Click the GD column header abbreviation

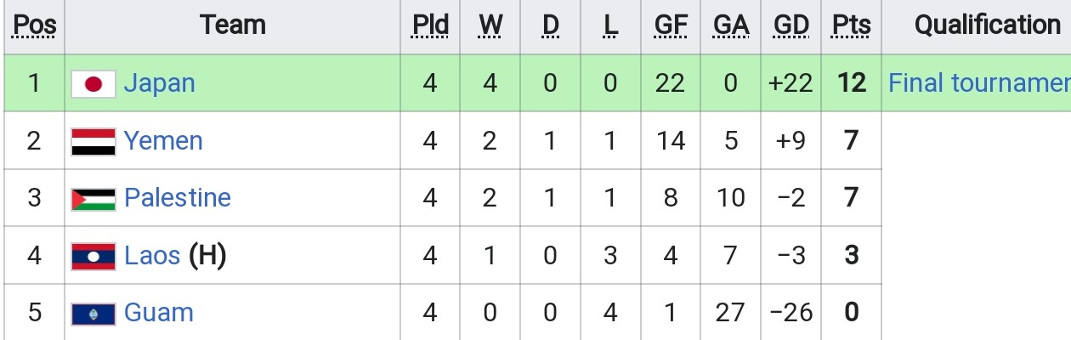(x=791, y=25)
